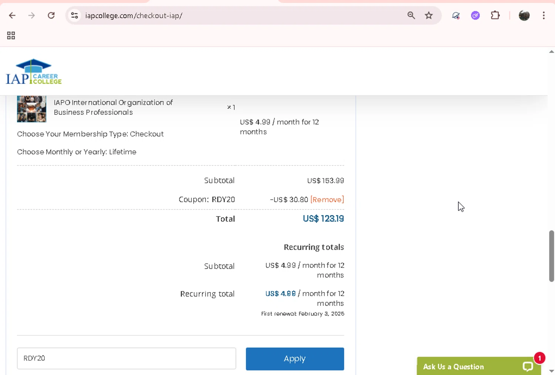Click the extension icon left of purple one
555x375 pixels.
point(456,16)
